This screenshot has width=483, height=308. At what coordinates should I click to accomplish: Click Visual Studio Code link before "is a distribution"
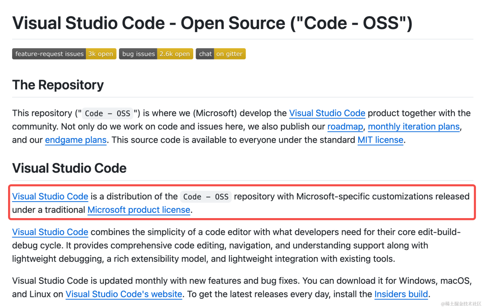pos(50,196)
